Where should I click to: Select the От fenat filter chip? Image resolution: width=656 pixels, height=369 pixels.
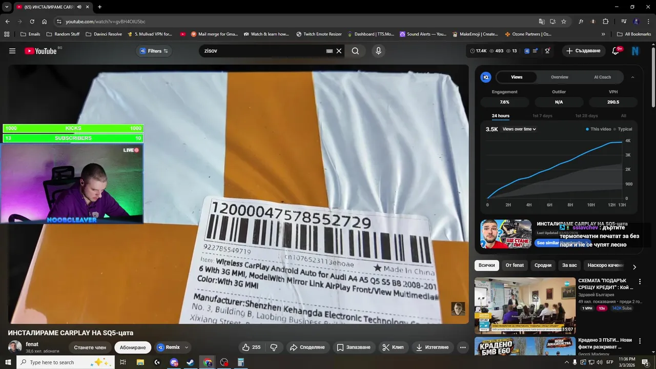(515, 265)
